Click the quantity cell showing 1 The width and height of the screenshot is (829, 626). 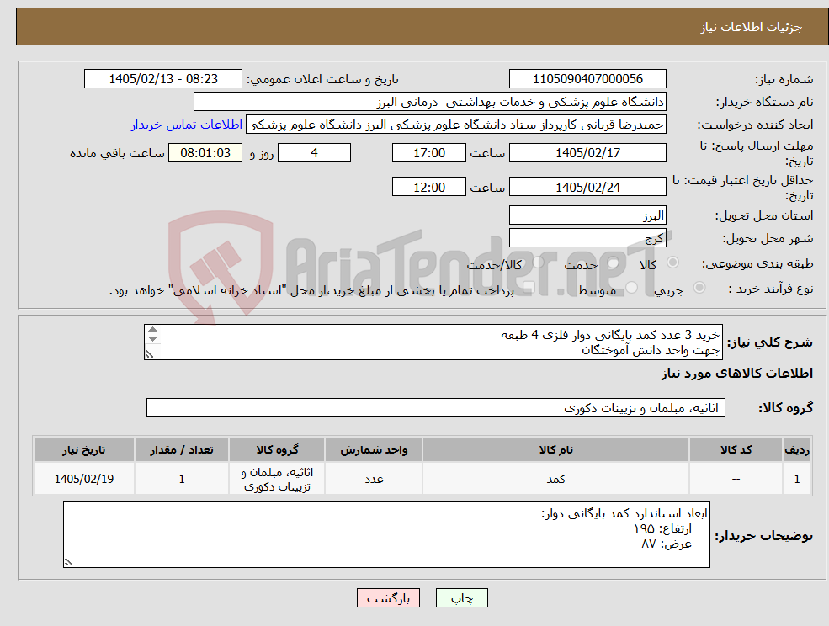(181, 479)
